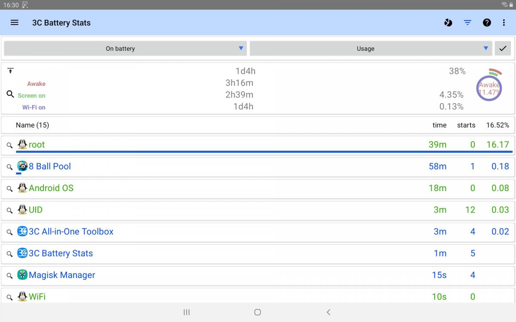Open the 'On battery' dropdown
Viewport: 516px width, 322px height.
[x=125, y=49]
